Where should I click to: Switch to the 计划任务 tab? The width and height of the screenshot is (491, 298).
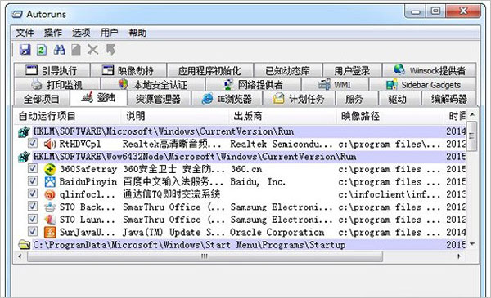coord(299,99)
